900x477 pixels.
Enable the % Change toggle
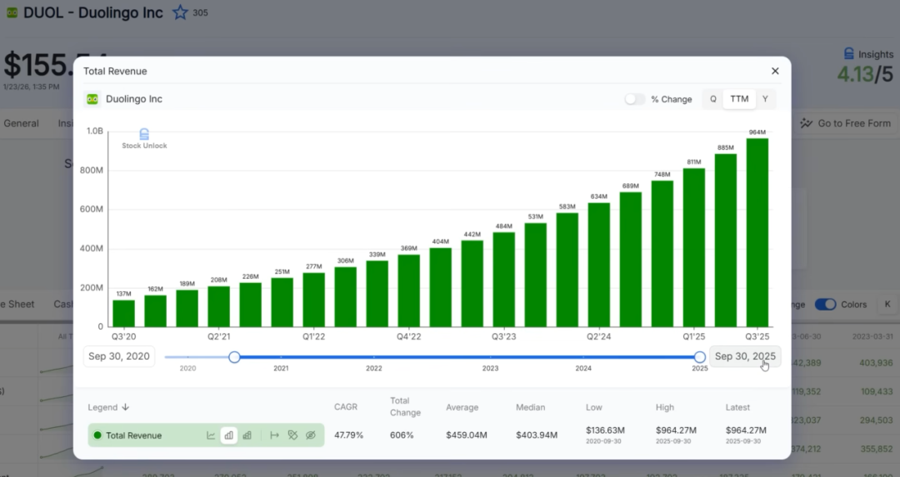coord(634,99)
